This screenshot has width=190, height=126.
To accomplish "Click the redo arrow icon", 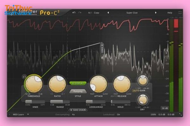I will tap(80, 13).
